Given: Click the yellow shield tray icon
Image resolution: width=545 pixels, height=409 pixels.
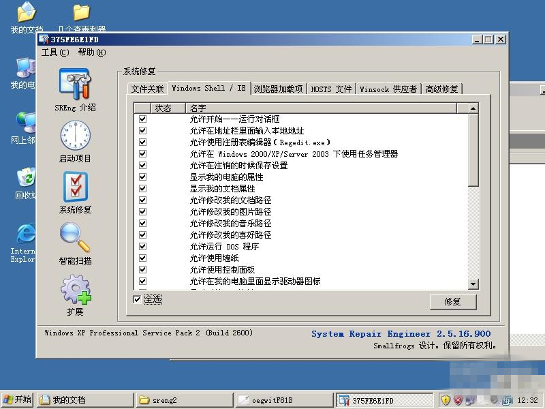Looking at the screenshot, I should pos(446,400).
